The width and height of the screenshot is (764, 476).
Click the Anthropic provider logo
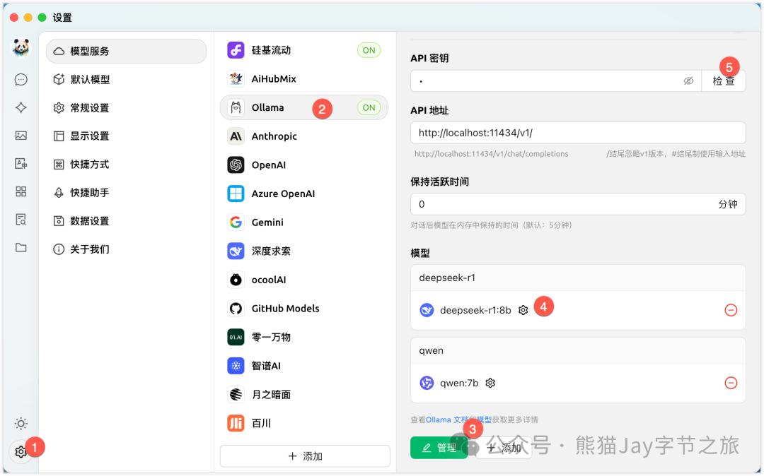236,136
